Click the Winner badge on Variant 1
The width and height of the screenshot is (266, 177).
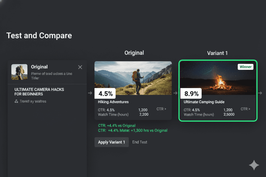(245, 67)
